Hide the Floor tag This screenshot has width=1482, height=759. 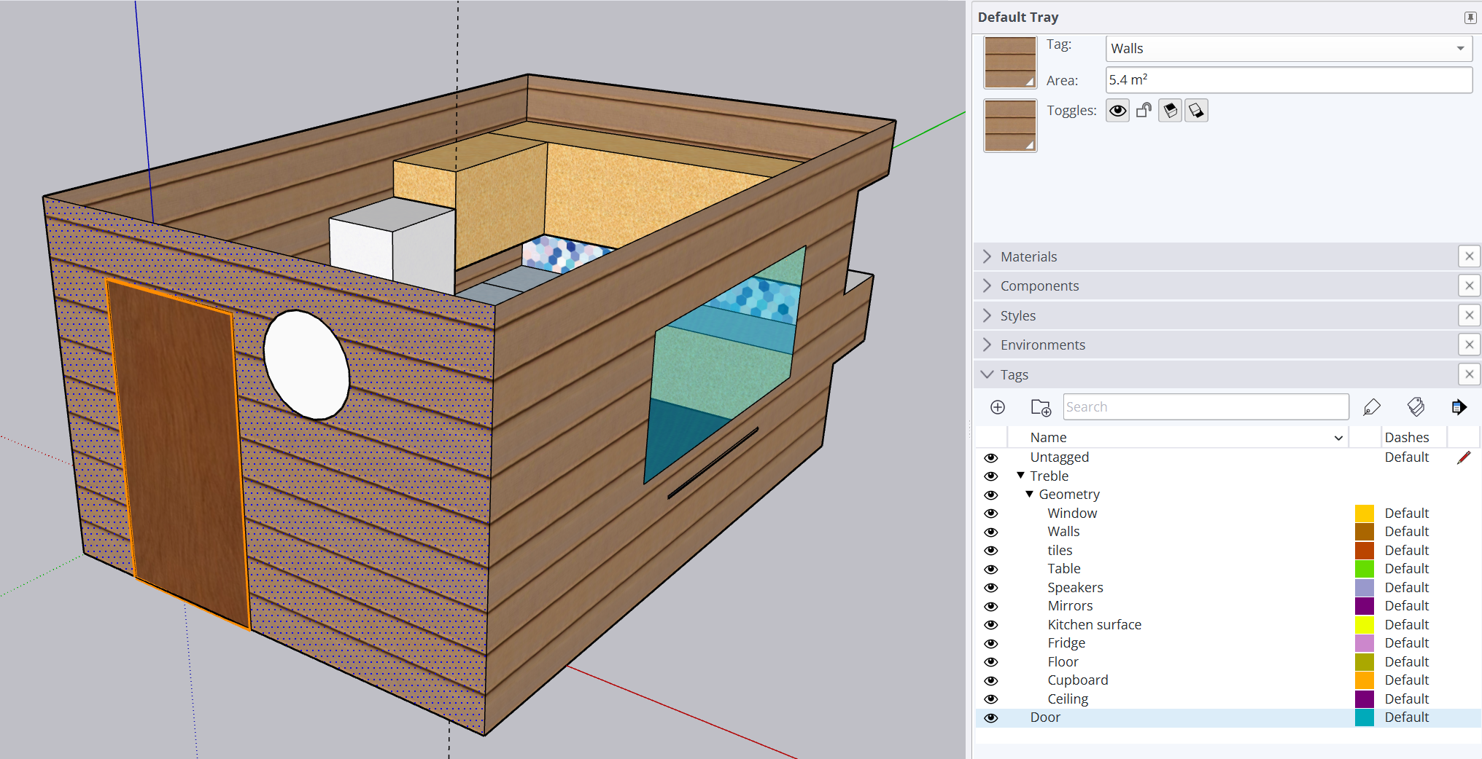(990, 662)
